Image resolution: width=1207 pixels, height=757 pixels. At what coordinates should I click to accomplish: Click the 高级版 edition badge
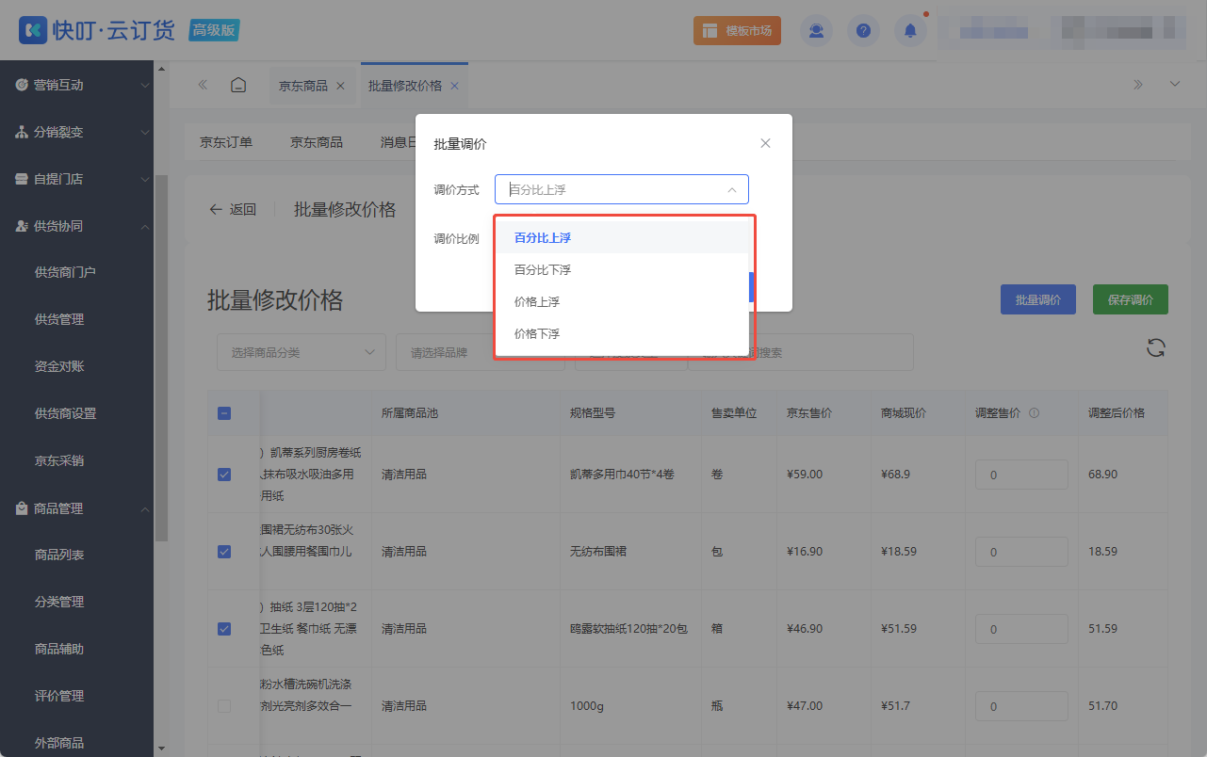tap(214, 30)
